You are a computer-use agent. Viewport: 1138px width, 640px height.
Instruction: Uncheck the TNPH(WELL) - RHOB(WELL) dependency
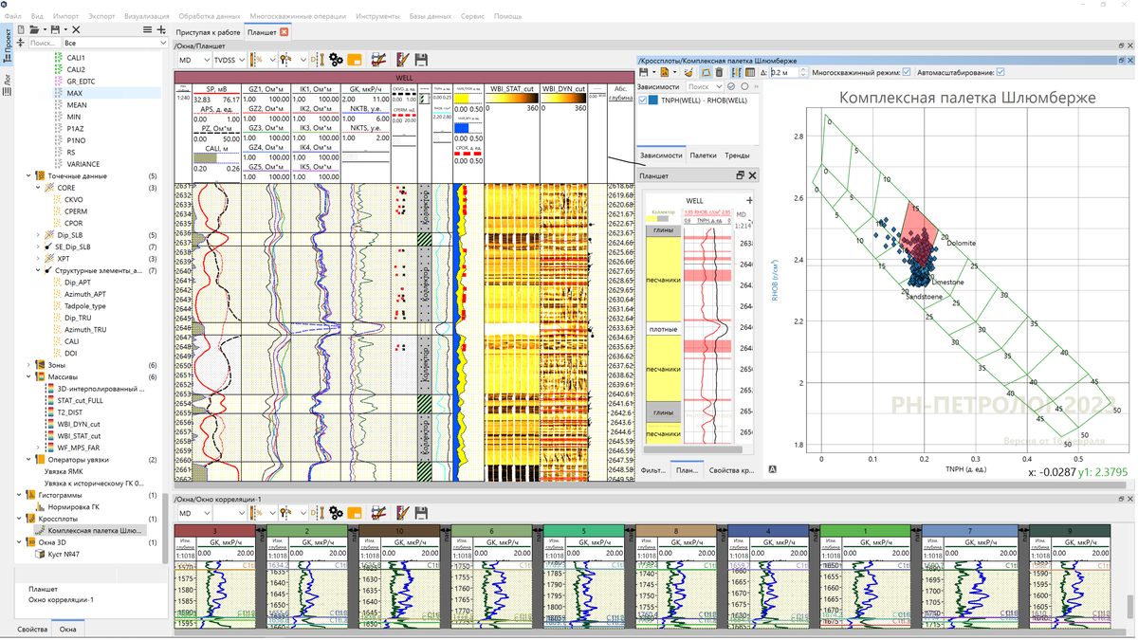644,101
